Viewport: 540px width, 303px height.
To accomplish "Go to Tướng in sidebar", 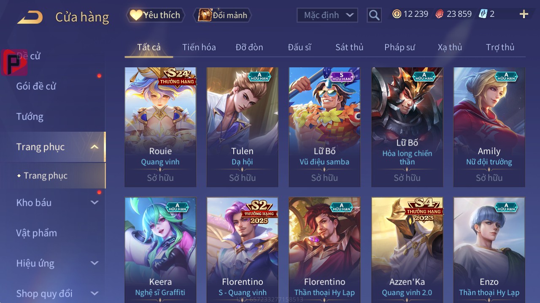I will pyautogui.click(x=30, y=117).
